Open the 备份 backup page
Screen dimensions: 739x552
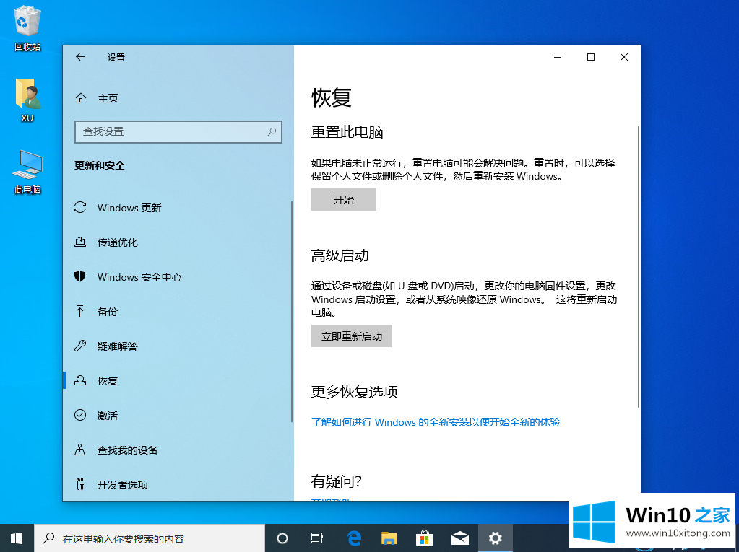point(95,312)
